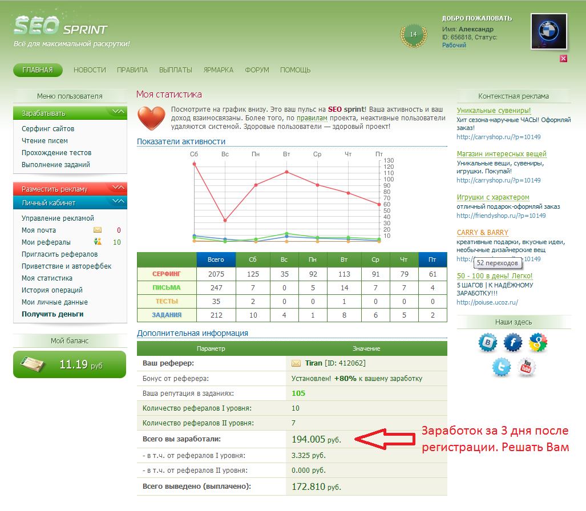Open Мои личные данные link
Screen dimensions: 586x511
click(x=55, y=302)
